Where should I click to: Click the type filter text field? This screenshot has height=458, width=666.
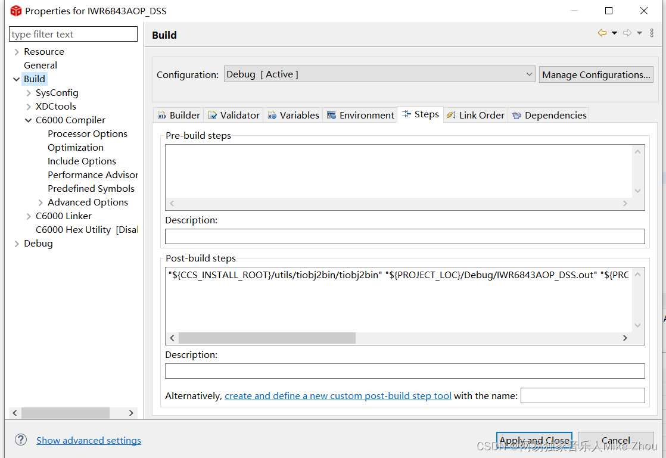pos(73,34)
